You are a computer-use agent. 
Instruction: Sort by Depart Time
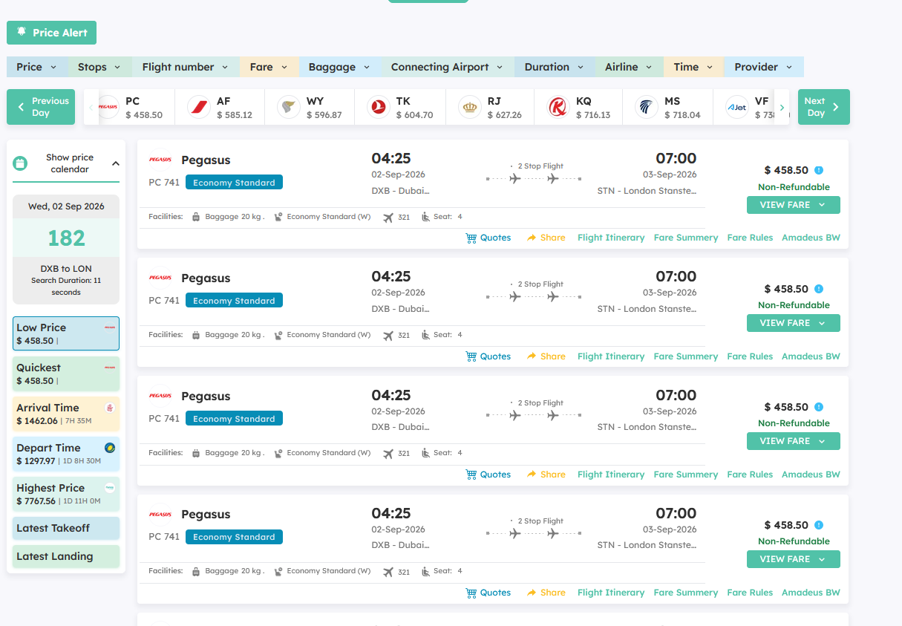click(x=66, y=454)
